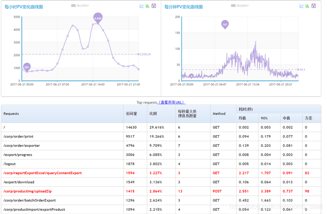Switch hourly PV chart to line view
This screenshot has width=327, height=214.
(x=142, y=6)
